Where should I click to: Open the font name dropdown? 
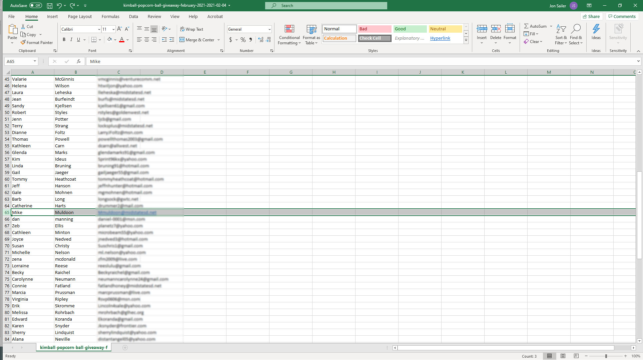[99, 29]
